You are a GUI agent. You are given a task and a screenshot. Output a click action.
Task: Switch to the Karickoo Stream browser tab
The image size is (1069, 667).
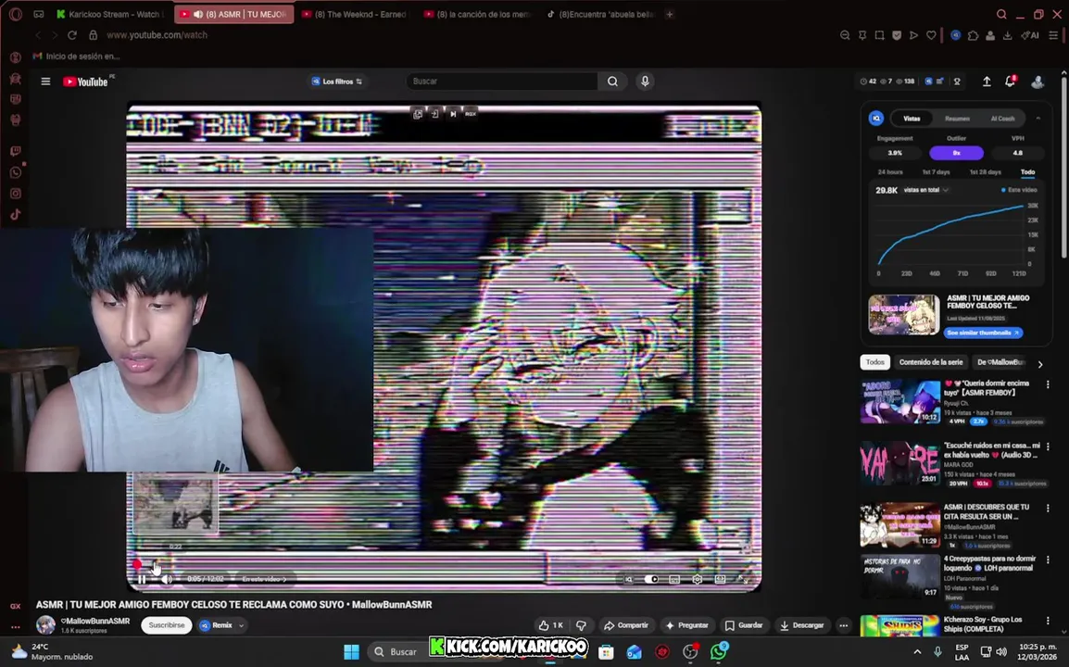(x=108, y=14)
